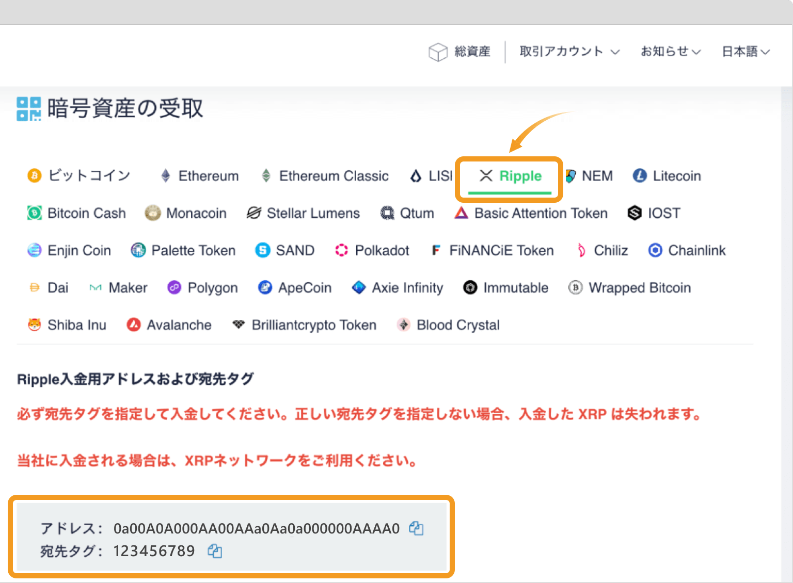Select the Monacoin tab

coord(185,213)
